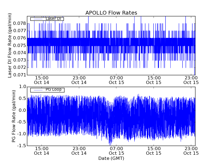Select the 'Laser DI' legend label
217x162 pixels.
click(53, 19)
